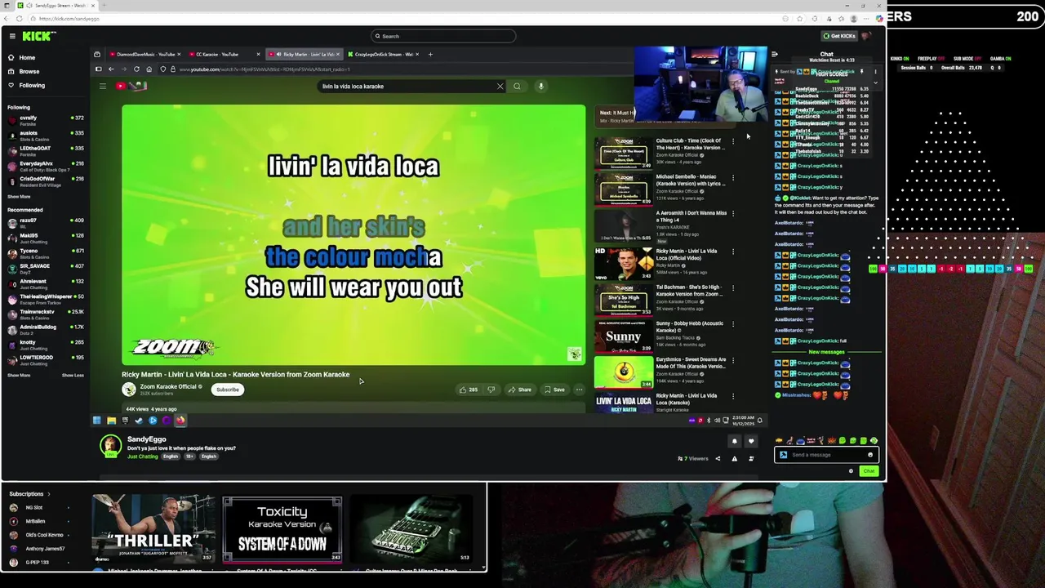Open emote picker in chat input
This screenshot has width=1045, height=588.
pos(870,455)
